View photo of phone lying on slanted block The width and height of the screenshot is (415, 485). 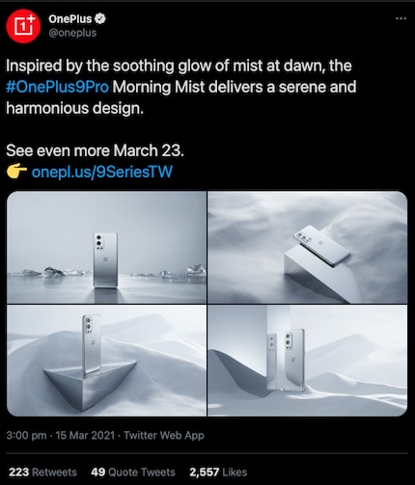pos(308,247)
